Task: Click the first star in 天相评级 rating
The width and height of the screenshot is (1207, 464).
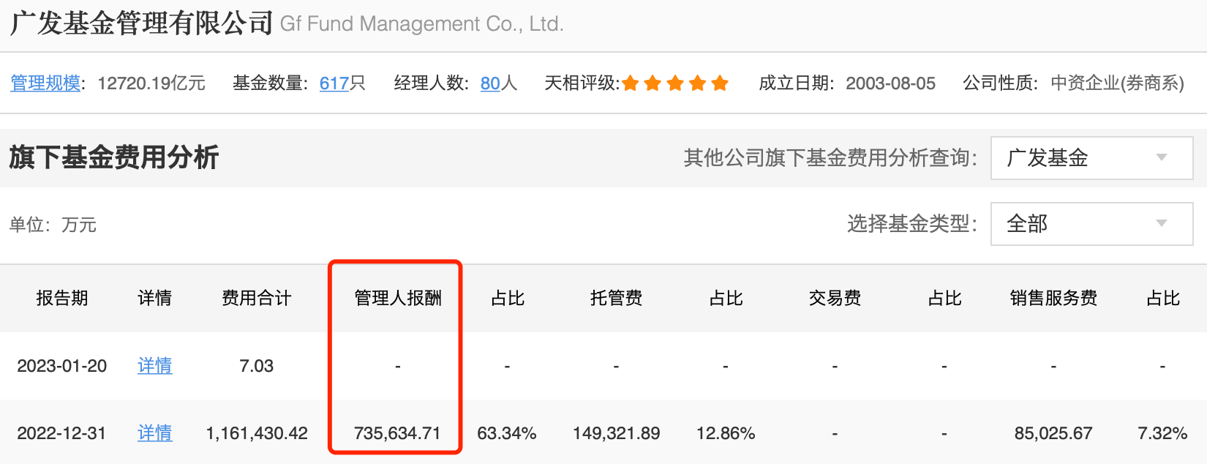Action: pyautogui.click(x=631, y=83)
